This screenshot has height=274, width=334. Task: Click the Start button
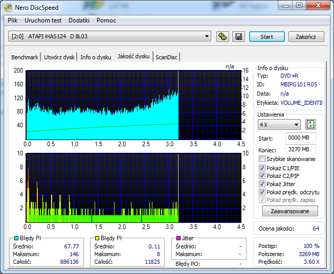[266, 37]
